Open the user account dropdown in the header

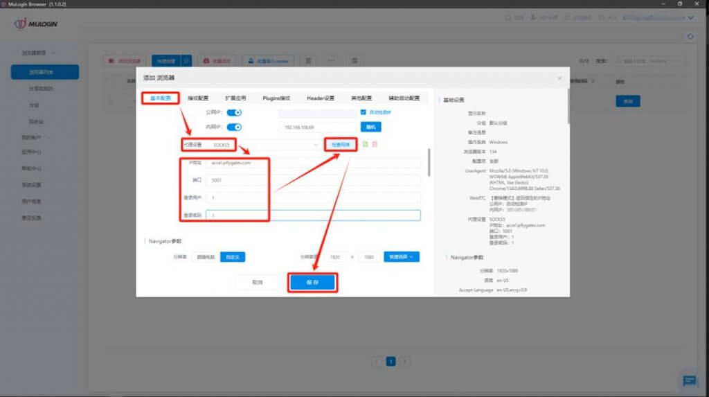point(658,17)
